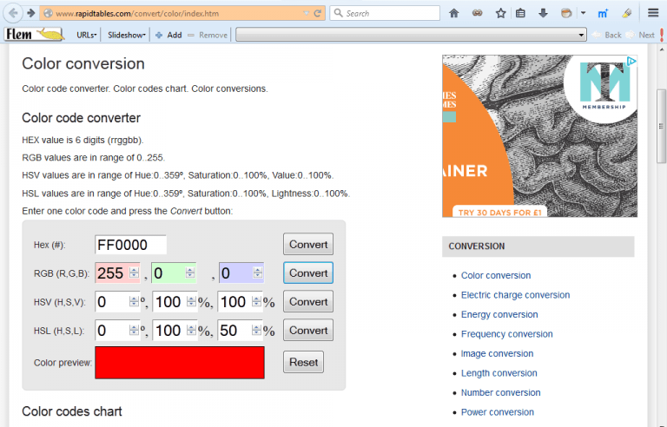The height and width of the screenshot is (427, 667).
Task: Click the red R value spinner
Action: coord(135,273)
